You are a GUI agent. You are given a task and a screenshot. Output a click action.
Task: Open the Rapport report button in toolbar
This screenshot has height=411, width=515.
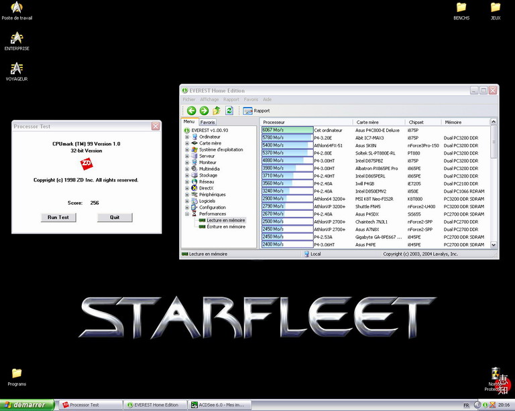[257, 110]
